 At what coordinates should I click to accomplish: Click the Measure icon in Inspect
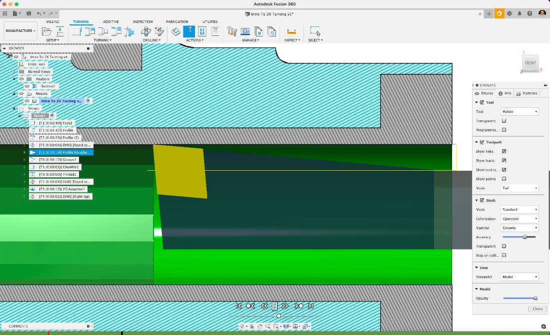click(291, 31)
